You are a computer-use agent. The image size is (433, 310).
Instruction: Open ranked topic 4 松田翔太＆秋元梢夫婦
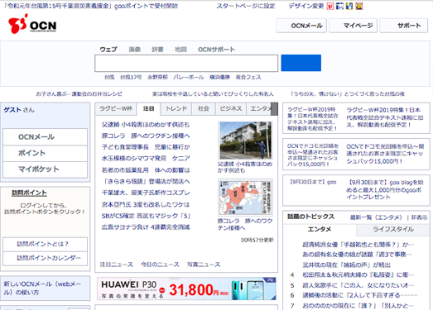[x=358, y=275]
